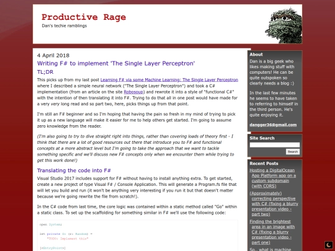
Task: Open '(Approximately) correcting perspective with C#' post
Action: pos(274,204)
